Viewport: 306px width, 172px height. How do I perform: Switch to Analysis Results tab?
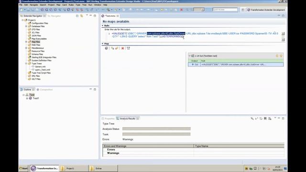(128, 118)
